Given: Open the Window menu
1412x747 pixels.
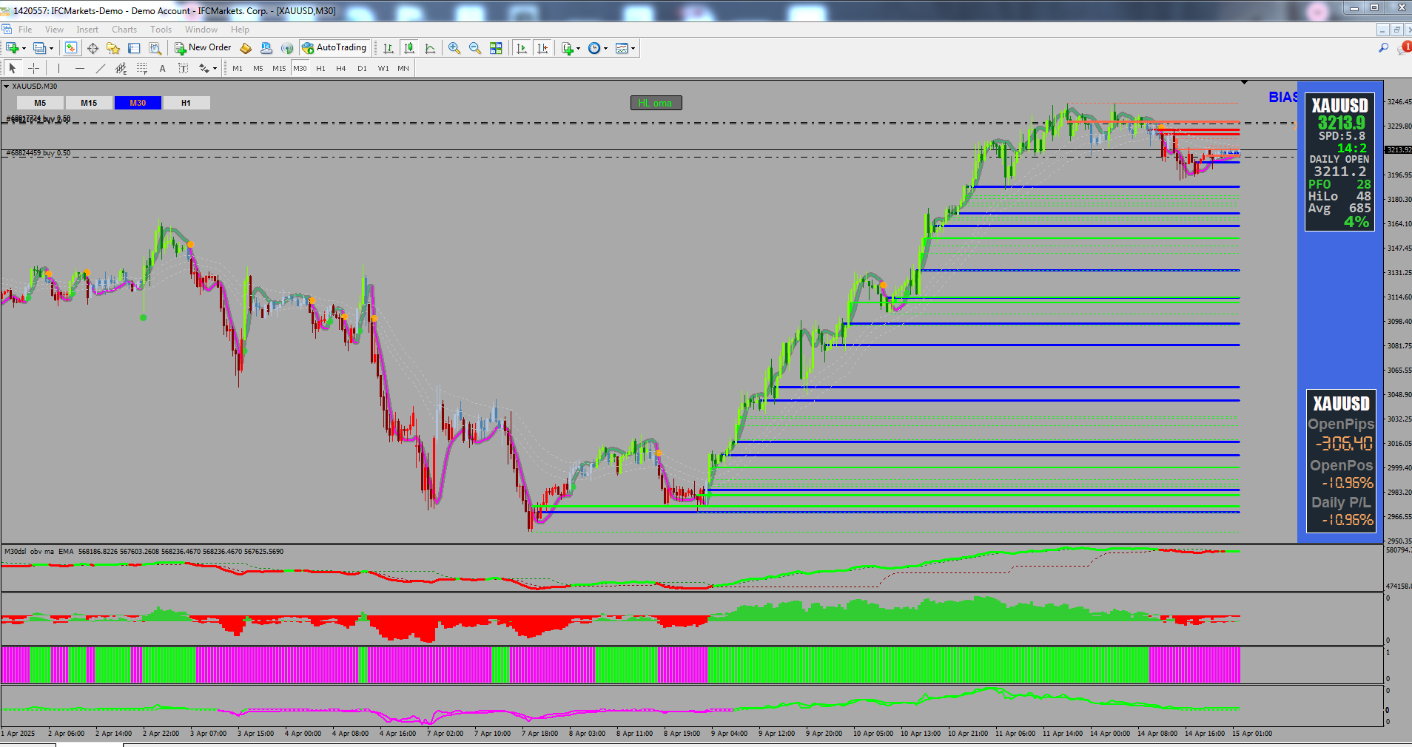Looking at the screenshot, I should [x=201, y=30].
